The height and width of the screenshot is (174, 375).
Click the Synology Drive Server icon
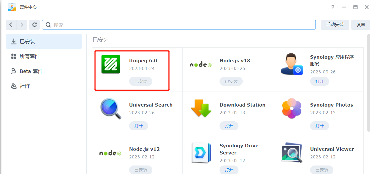(201, 153)
